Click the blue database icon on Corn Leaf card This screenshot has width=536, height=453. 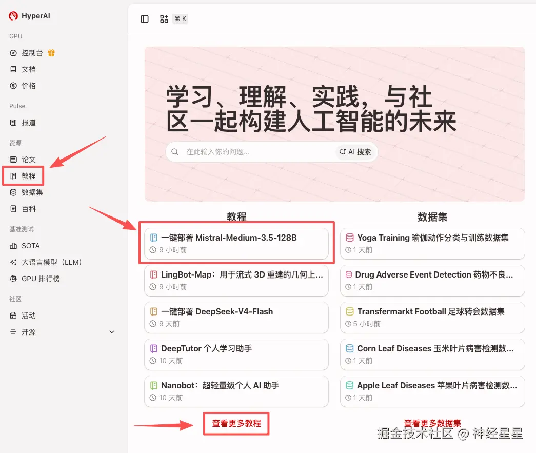[350, 348]
